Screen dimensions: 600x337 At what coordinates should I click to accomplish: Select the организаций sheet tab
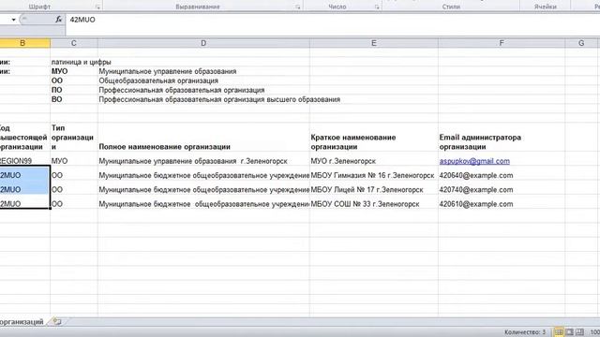coord(22,322)
